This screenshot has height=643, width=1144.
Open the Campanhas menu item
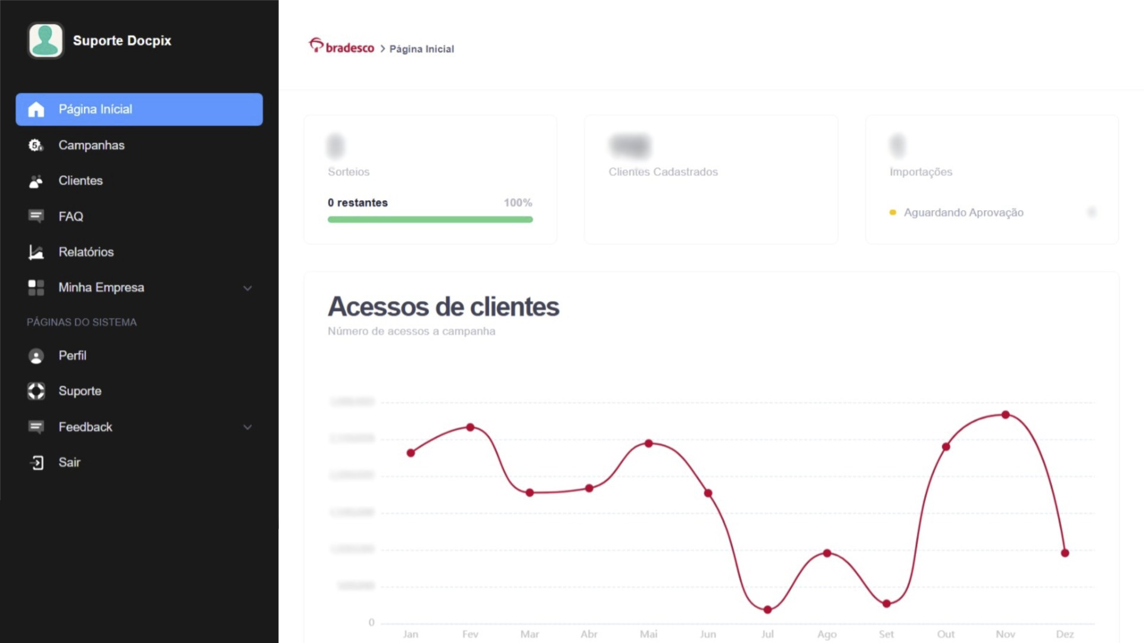[91, 145]
